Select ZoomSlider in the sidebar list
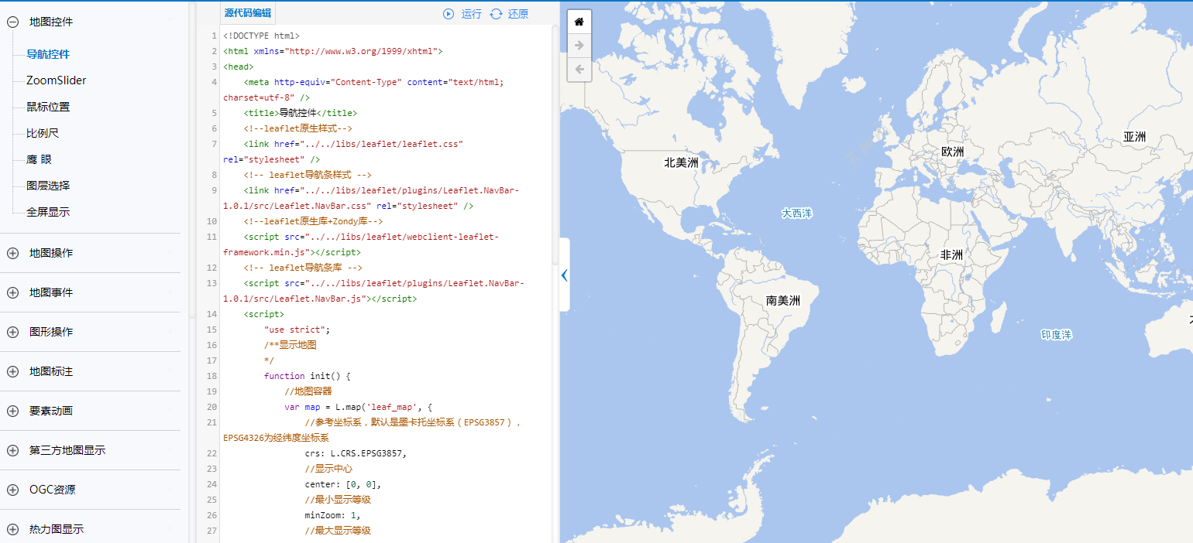 coord(57,80)
